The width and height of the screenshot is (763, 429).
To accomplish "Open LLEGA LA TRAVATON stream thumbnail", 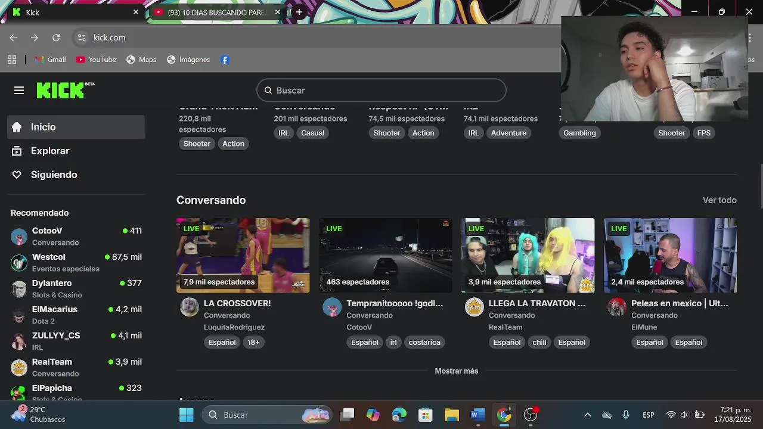I will pos(528,255).
